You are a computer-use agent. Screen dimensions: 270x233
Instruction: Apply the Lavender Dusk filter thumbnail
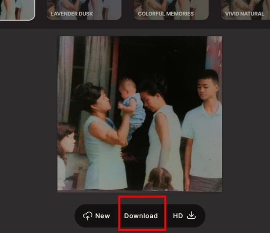point(84,8)
